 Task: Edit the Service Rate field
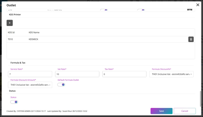coord(30,74)
